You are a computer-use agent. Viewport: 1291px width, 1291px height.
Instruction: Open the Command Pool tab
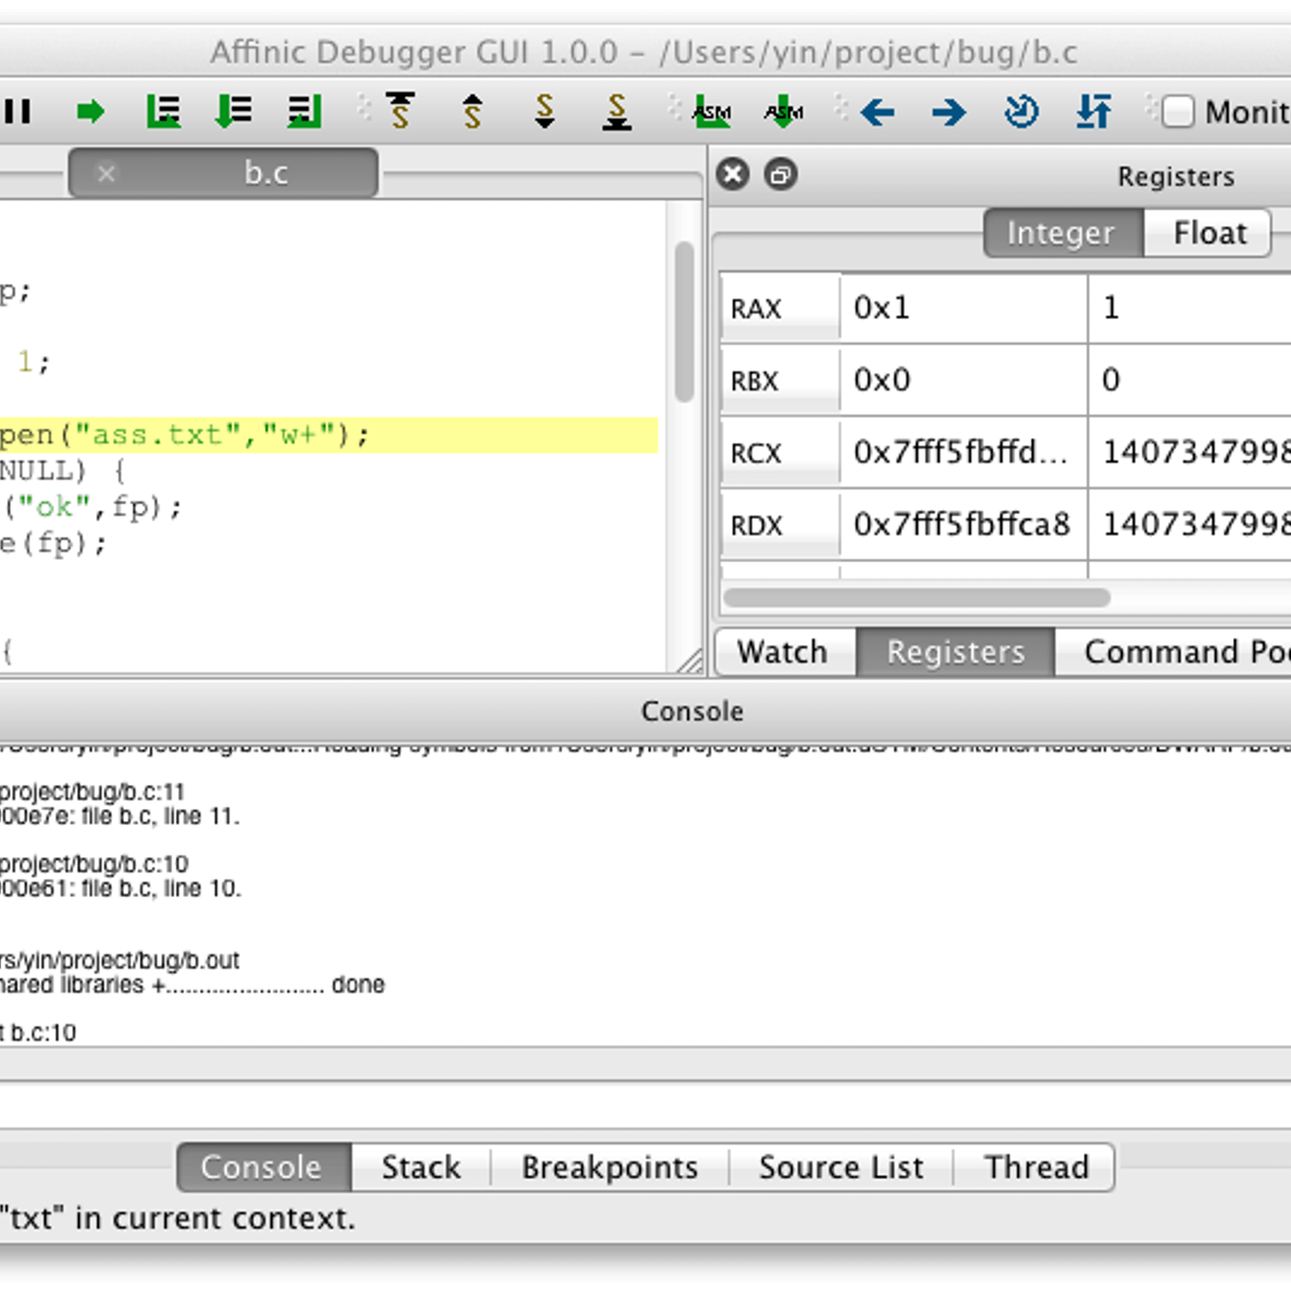1173,652
